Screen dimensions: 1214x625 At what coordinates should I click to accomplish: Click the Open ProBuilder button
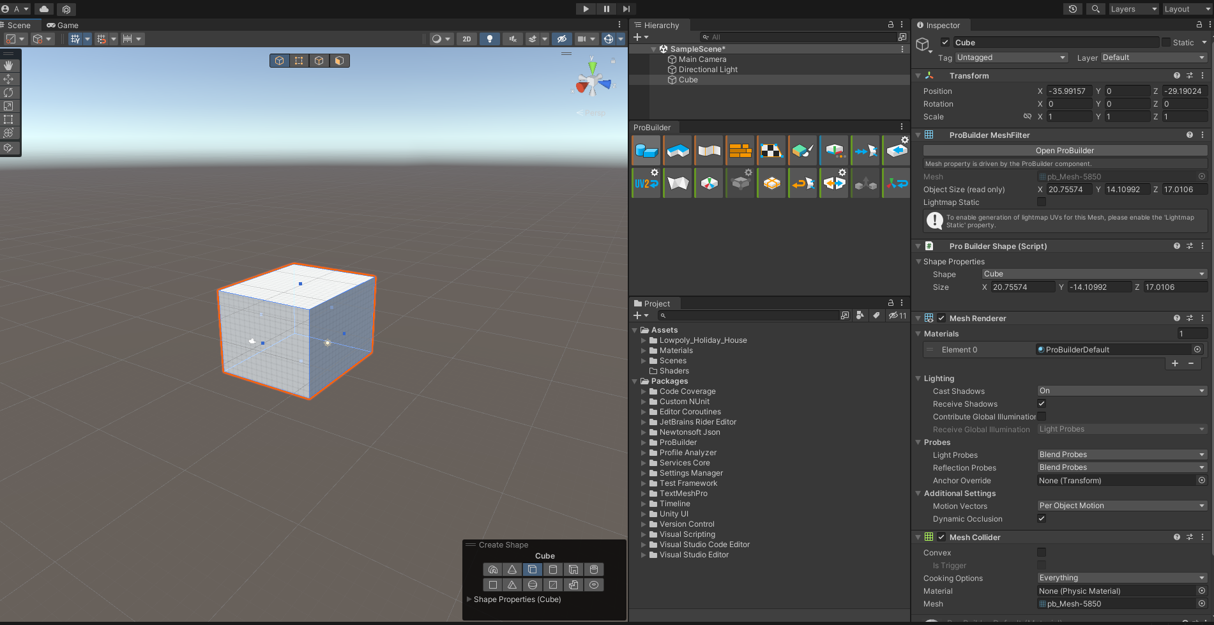(x=1065, y=151)
